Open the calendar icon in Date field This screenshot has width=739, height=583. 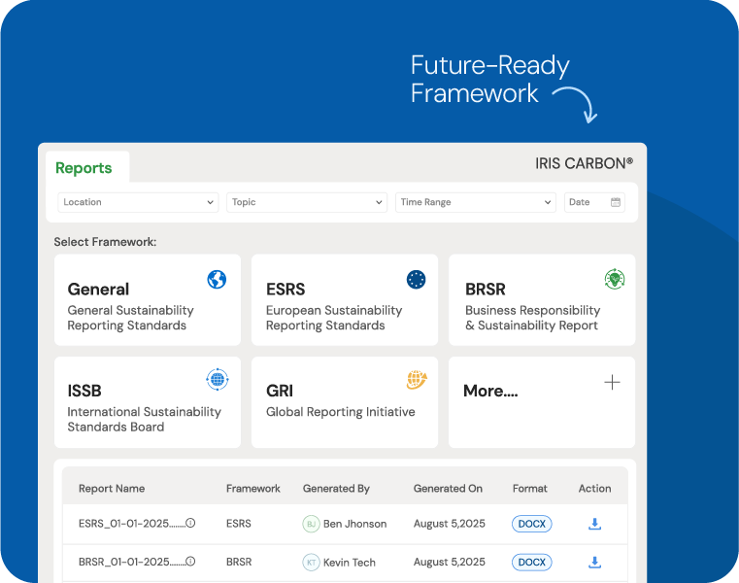coord(616,202)
